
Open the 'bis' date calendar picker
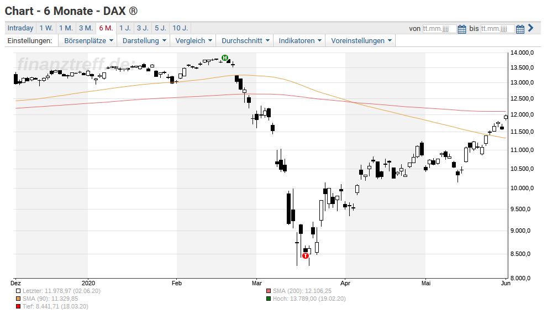(520, 29)
